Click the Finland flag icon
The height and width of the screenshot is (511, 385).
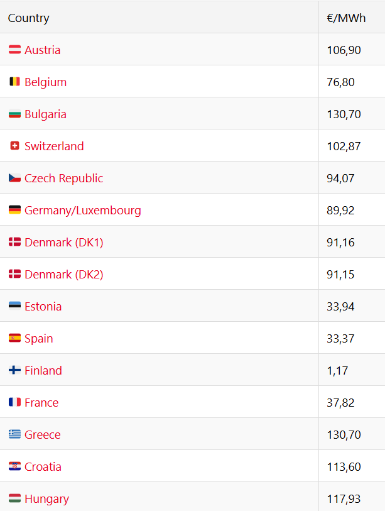(x=14, y=370)
